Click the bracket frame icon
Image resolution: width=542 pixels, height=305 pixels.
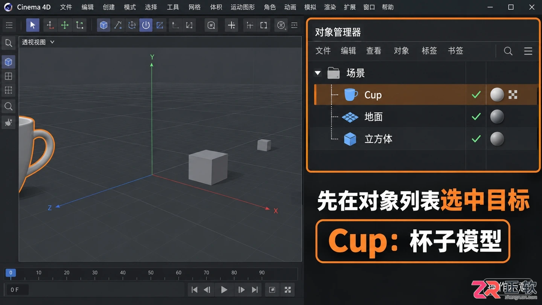(x=263, y=25)
